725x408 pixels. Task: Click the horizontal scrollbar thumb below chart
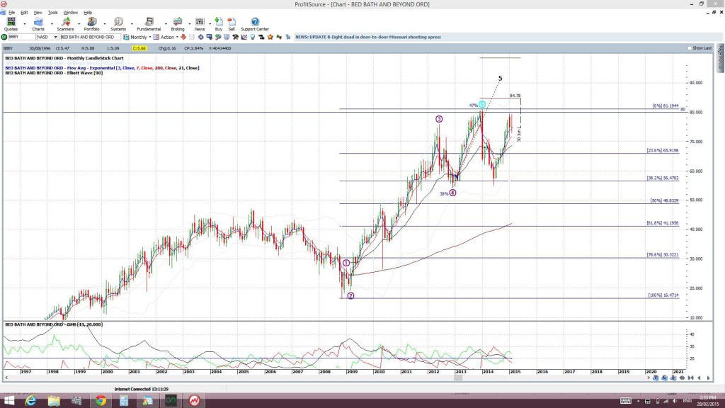pos(458,378)
